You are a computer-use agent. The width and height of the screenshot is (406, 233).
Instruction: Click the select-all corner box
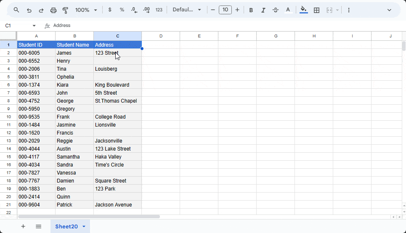(8, 36)
